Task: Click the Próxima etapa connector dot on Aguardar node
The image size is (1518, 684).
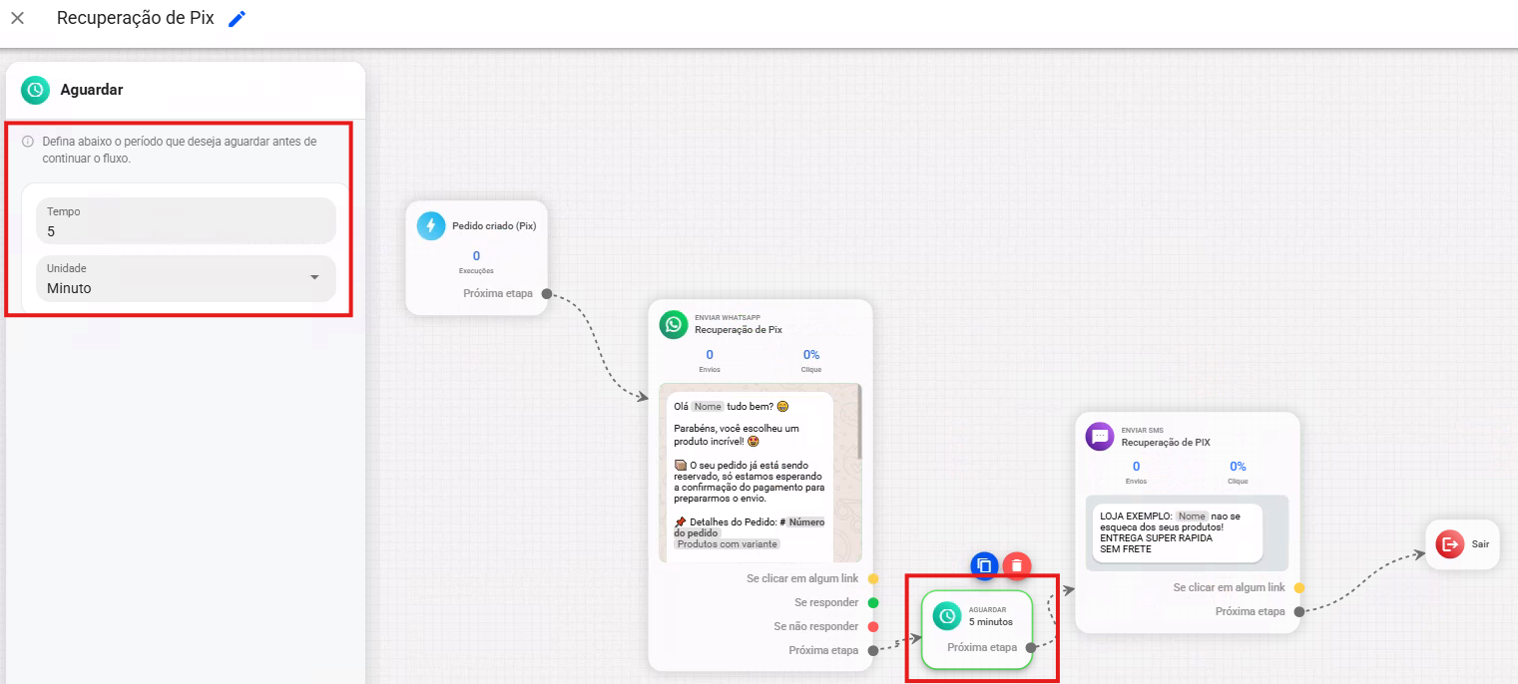Action: [1031, 648]
